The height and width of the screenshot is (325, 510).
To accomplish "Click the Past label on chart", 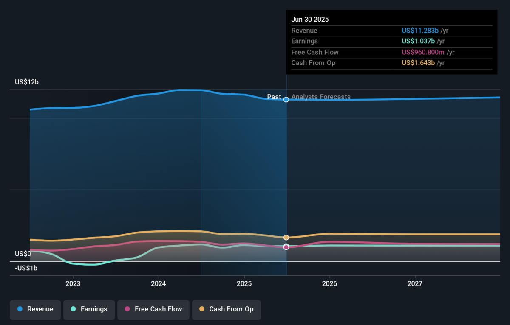I will pos(274,97).
